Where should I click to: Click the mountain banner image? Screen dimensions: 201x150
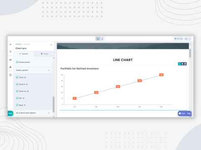tap(123, 46)
